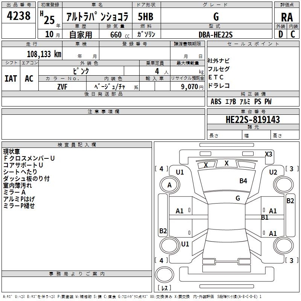Select chassis number HE22S-819143
301x301 pixels.
click(252, 120)
